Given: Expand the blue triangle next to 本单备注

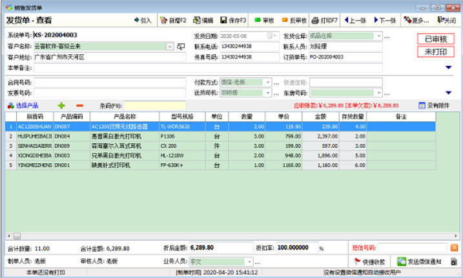Looking at the screenshot, I should click(448, 67).
